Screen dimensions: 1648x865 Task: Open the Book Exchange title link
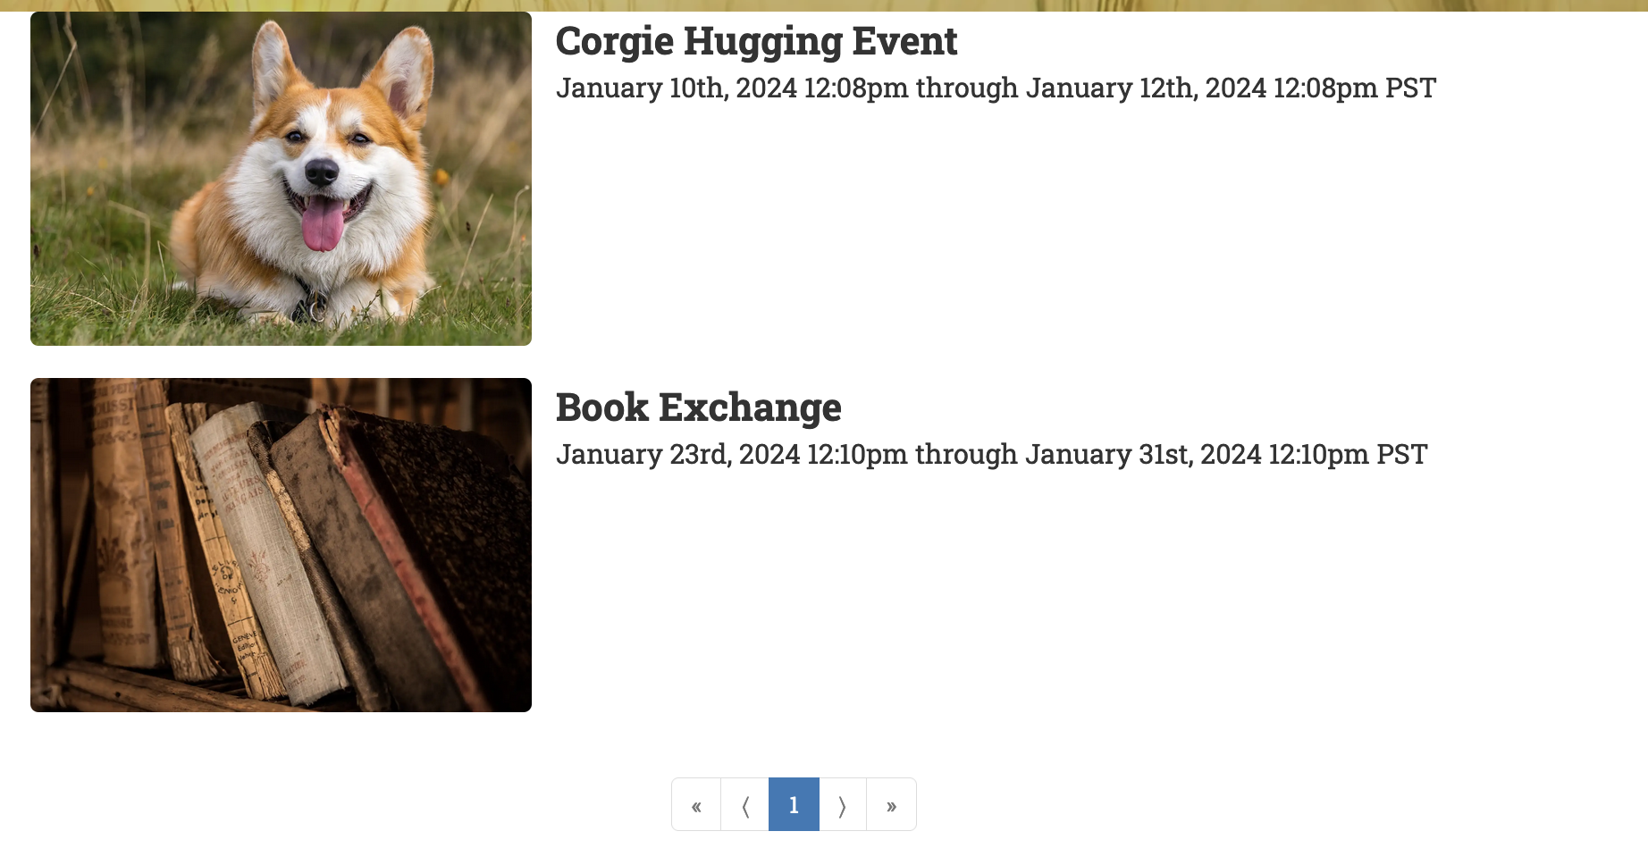(x=698, y=408)
